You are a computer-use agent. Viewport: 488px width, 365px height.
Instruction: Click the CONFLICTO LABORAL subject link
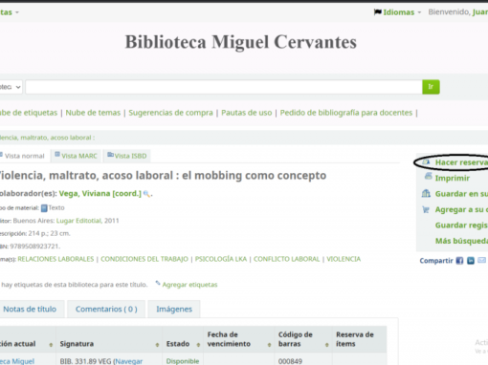tap(286, 259)
